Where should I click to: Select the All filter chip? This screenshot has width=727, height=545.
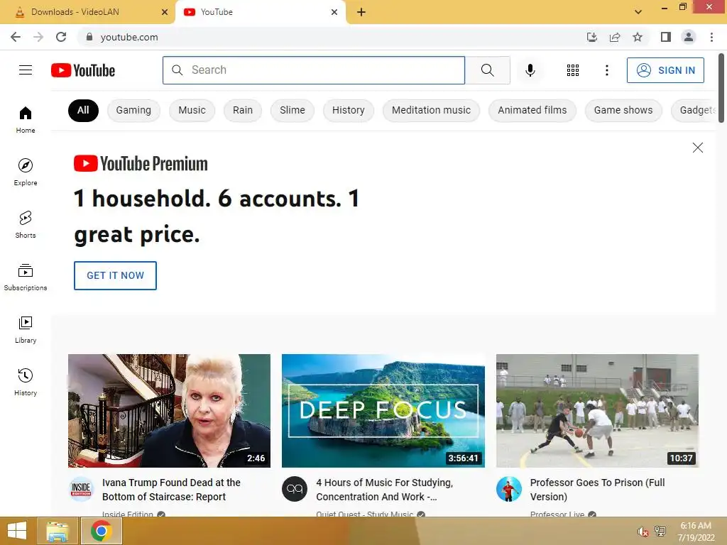pos(83,110)
